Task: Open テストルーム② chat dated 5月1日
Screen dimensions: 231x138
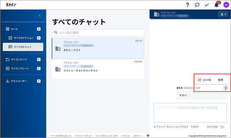Action: (98, 48)
